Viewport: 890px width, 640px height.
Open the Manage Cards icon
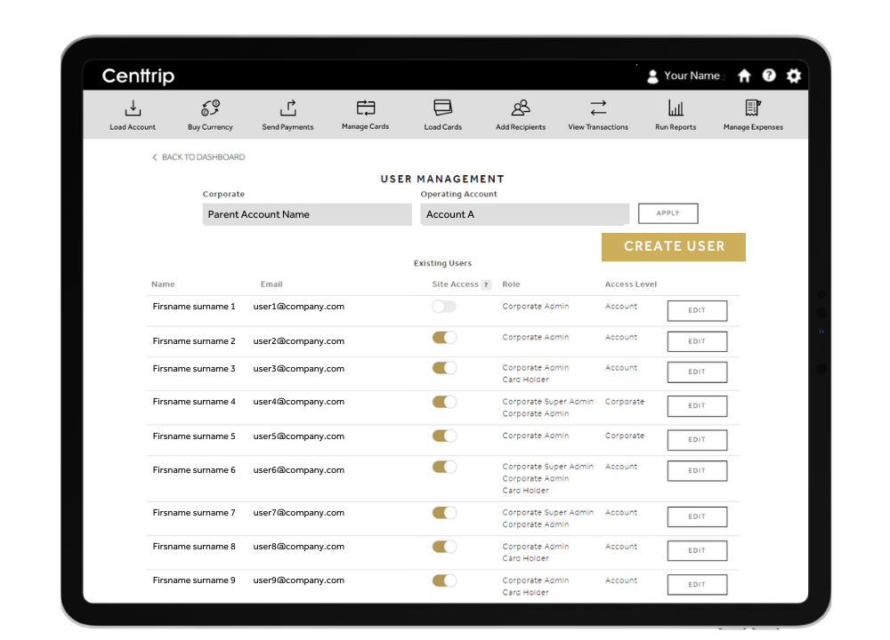pyautogui.click(x=366, y=108)
